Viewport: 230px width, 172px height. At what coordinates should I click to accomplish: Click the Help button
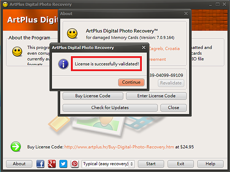pos(210,164)
